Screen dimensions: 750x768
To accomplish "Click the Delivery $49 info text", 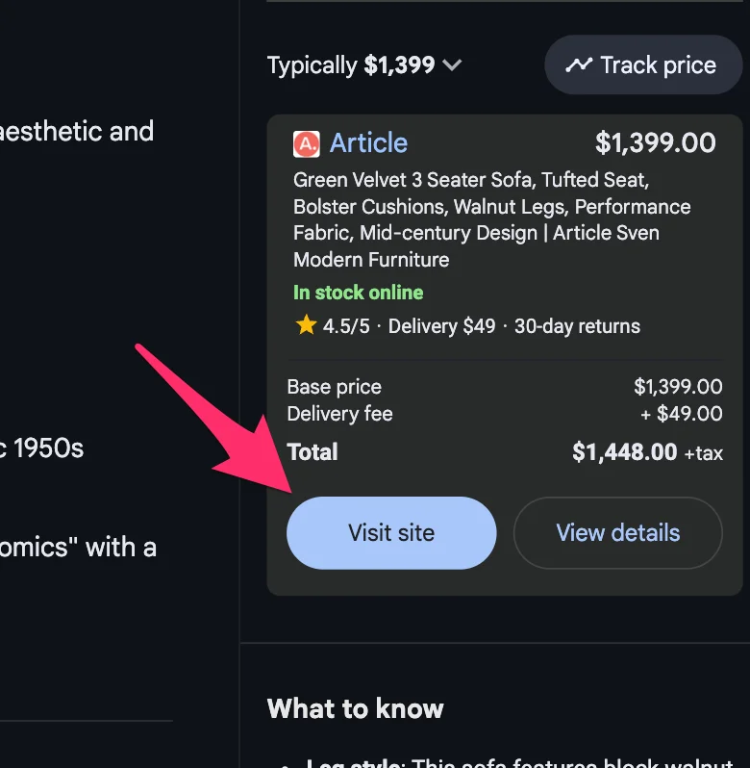I will pyautogui.click(x=441, y=326).
